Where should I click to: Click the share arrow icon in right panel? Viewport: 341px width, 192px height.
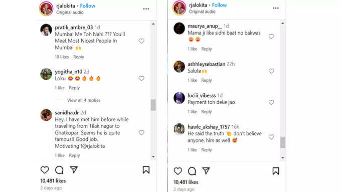pyautogui.click(x=206, y=171)
